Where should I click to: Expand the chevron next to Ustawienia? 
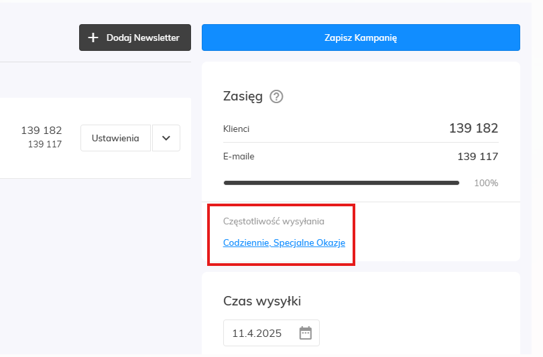[x=166, y=138]
